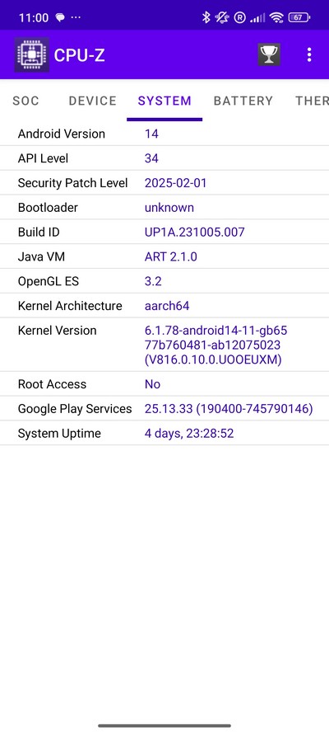This screenshot has height=733, width=329.
Task: Select the Kernel Version value text
Action: (215, 345)
